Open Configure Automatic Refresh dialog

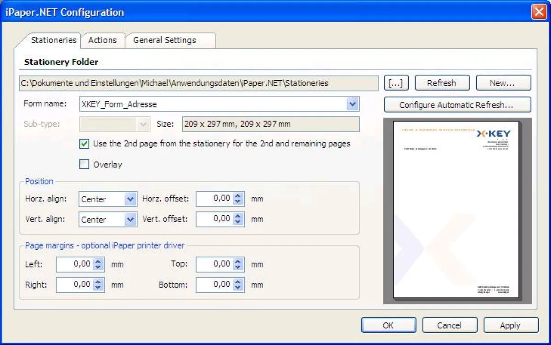pyautogui.click(x=457, y=105)
